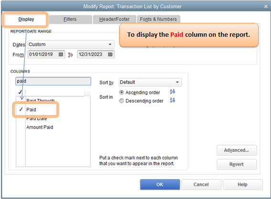
Task: Open the Sort by Default dropdown
Action: pyautogui.click(x=150, y=82)
